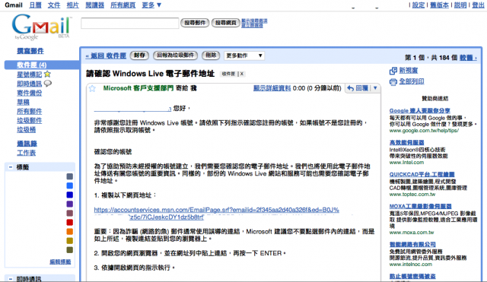Open the reply options arrow next to 回覆
Viewport: 487px width, 282px height.
(375, 88)
